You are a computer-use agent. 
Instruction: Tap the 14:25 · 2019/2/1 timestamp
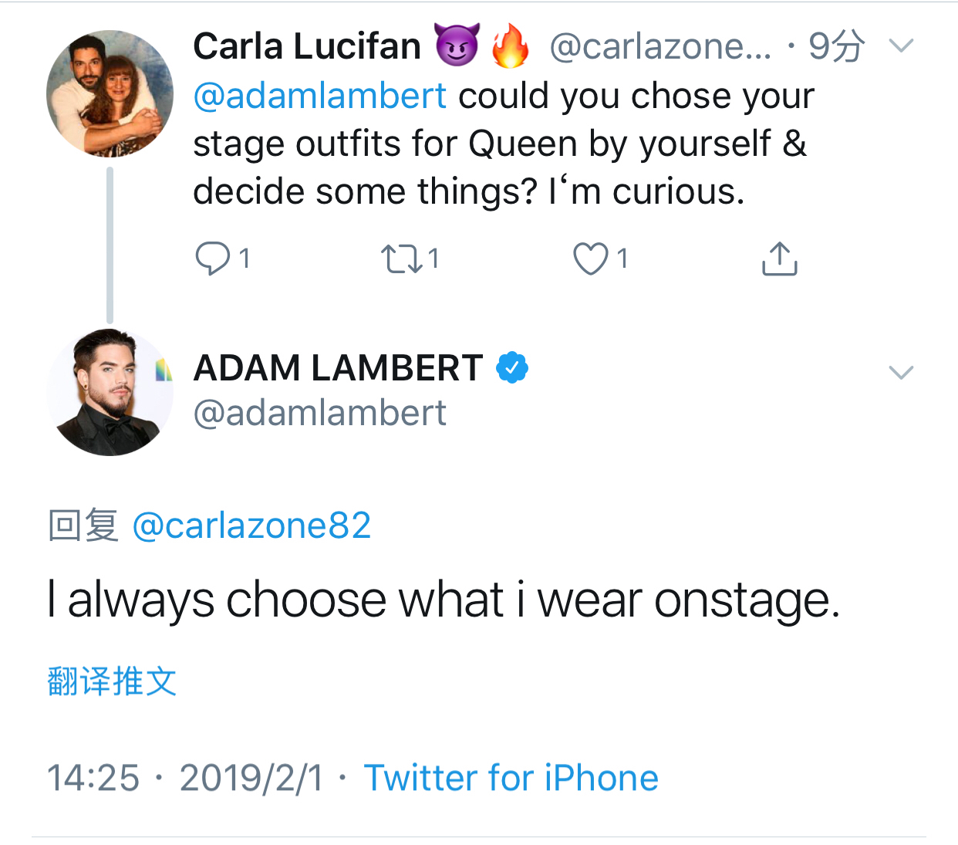[185, 778]
